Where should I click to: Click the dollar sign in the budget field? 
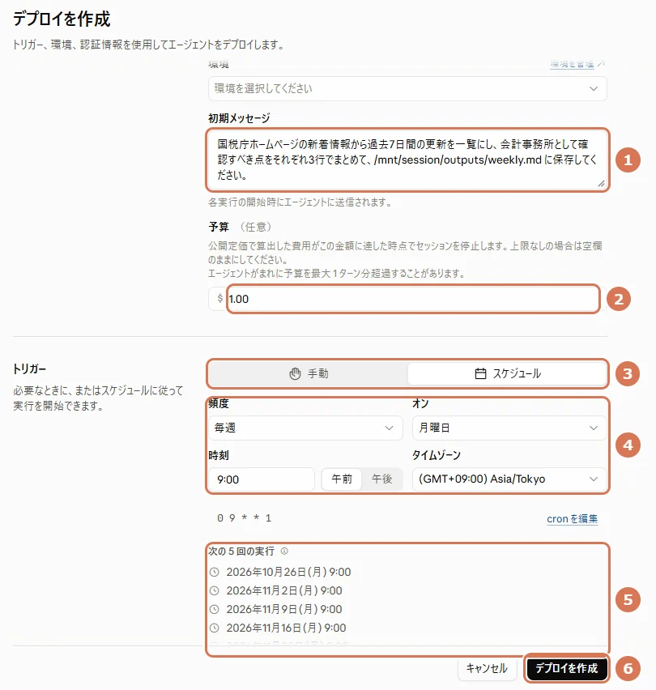219,298
